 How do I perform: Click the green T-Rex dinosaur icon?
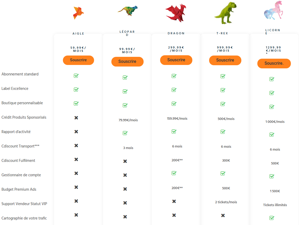225,13
